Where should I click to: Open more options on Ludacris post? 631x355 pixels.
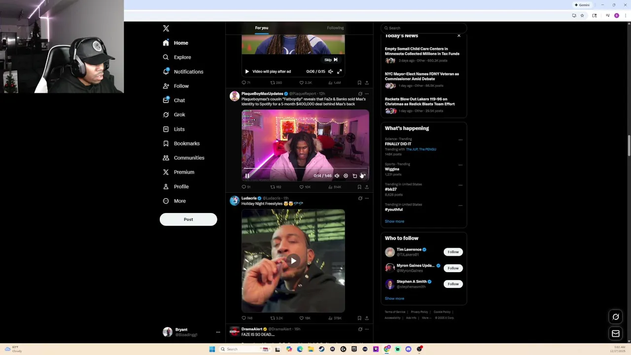[x=367, y=198]
